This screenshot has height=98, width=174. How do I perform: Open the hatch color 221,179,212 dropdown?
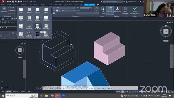tap(66, 11)
